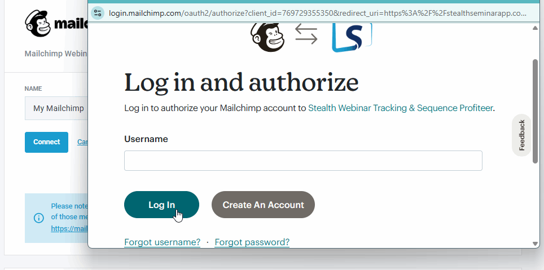This screenshot has height=270, width=544.
Task: Click the login.mailchimp.com address bar URL
Action: [318, 13]
